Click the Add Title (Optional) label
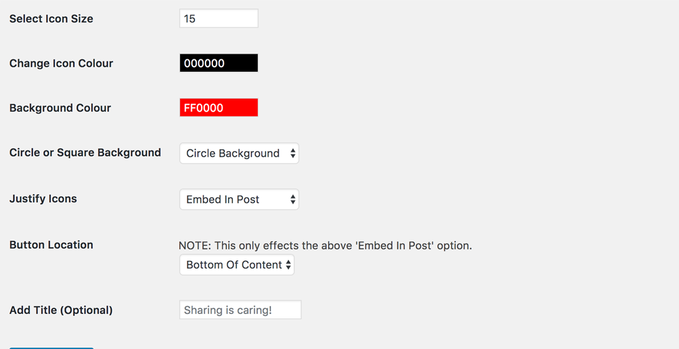This screenshot has height=349, width=679. pyautogui.click(x=61, y=310)
